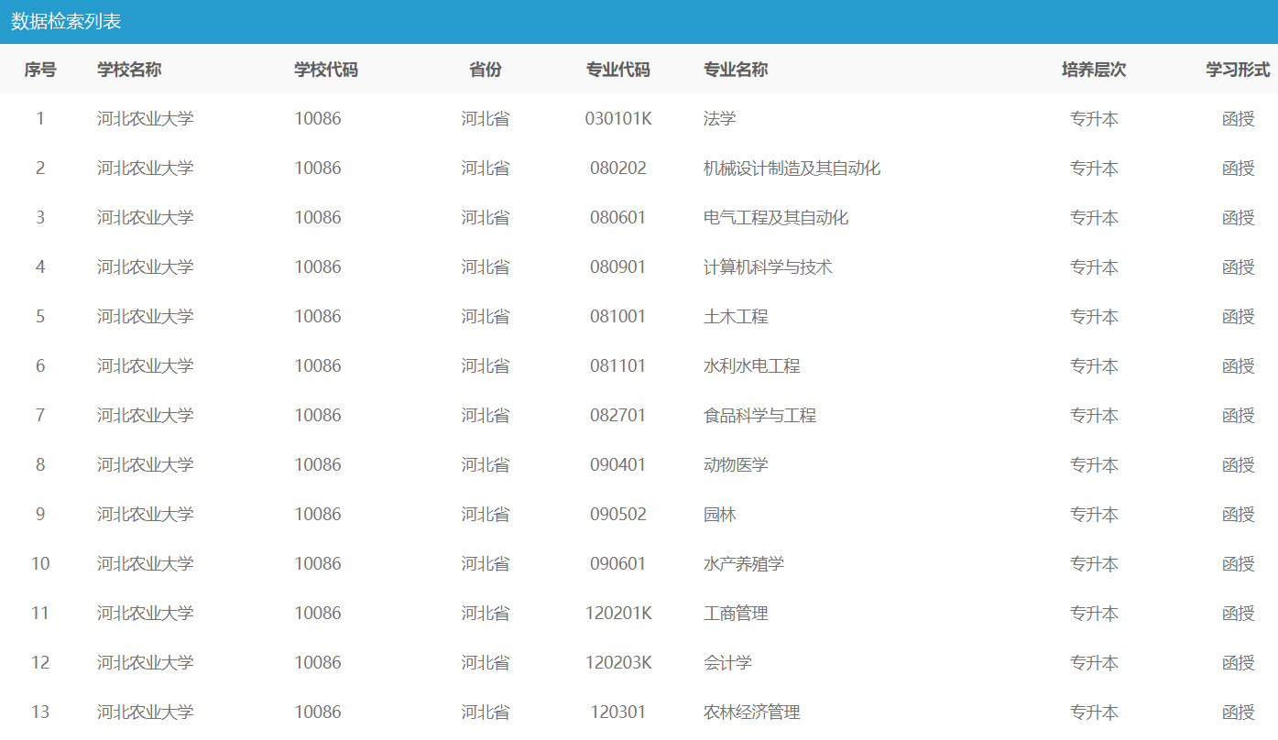Click 河北农业大学 in the 园林 row
1278x740 pixels.
click(146, 515)
